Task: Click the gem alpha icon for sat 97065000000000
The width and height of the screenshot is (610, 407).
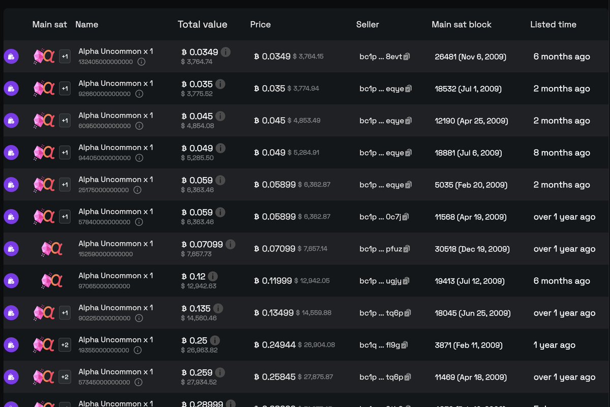Action: 52,281
